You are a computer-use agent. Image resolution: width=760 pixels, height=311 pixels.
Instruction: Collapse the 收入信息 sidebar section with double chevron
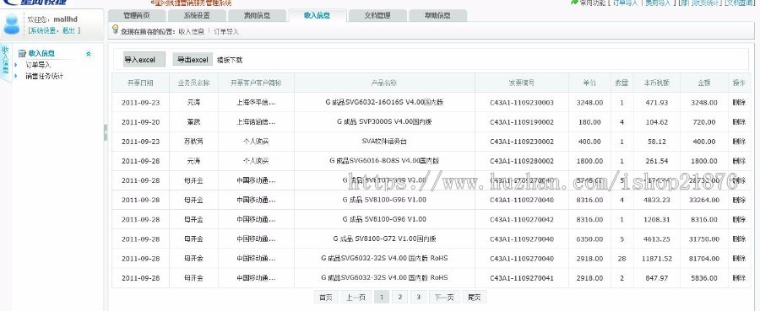point(88,54)
